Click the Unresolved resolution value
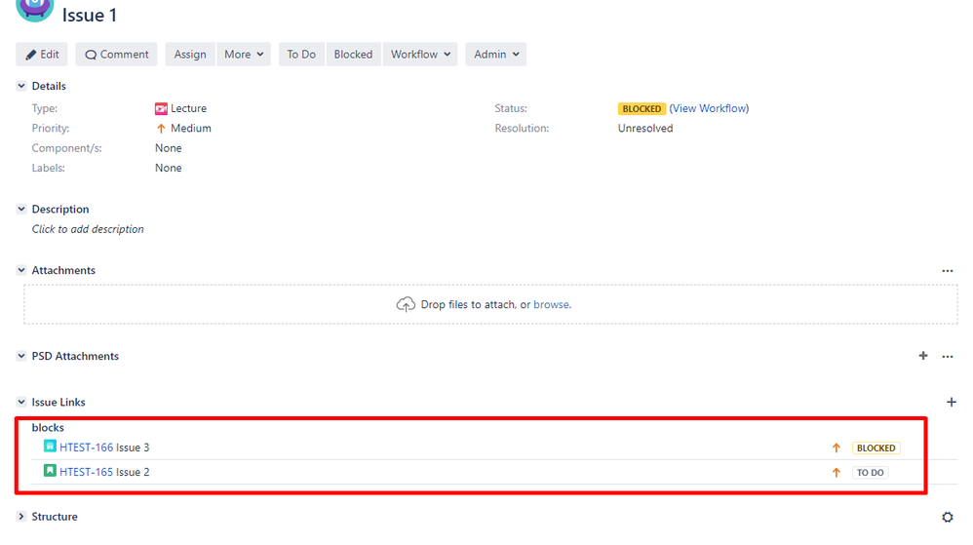 645,129
